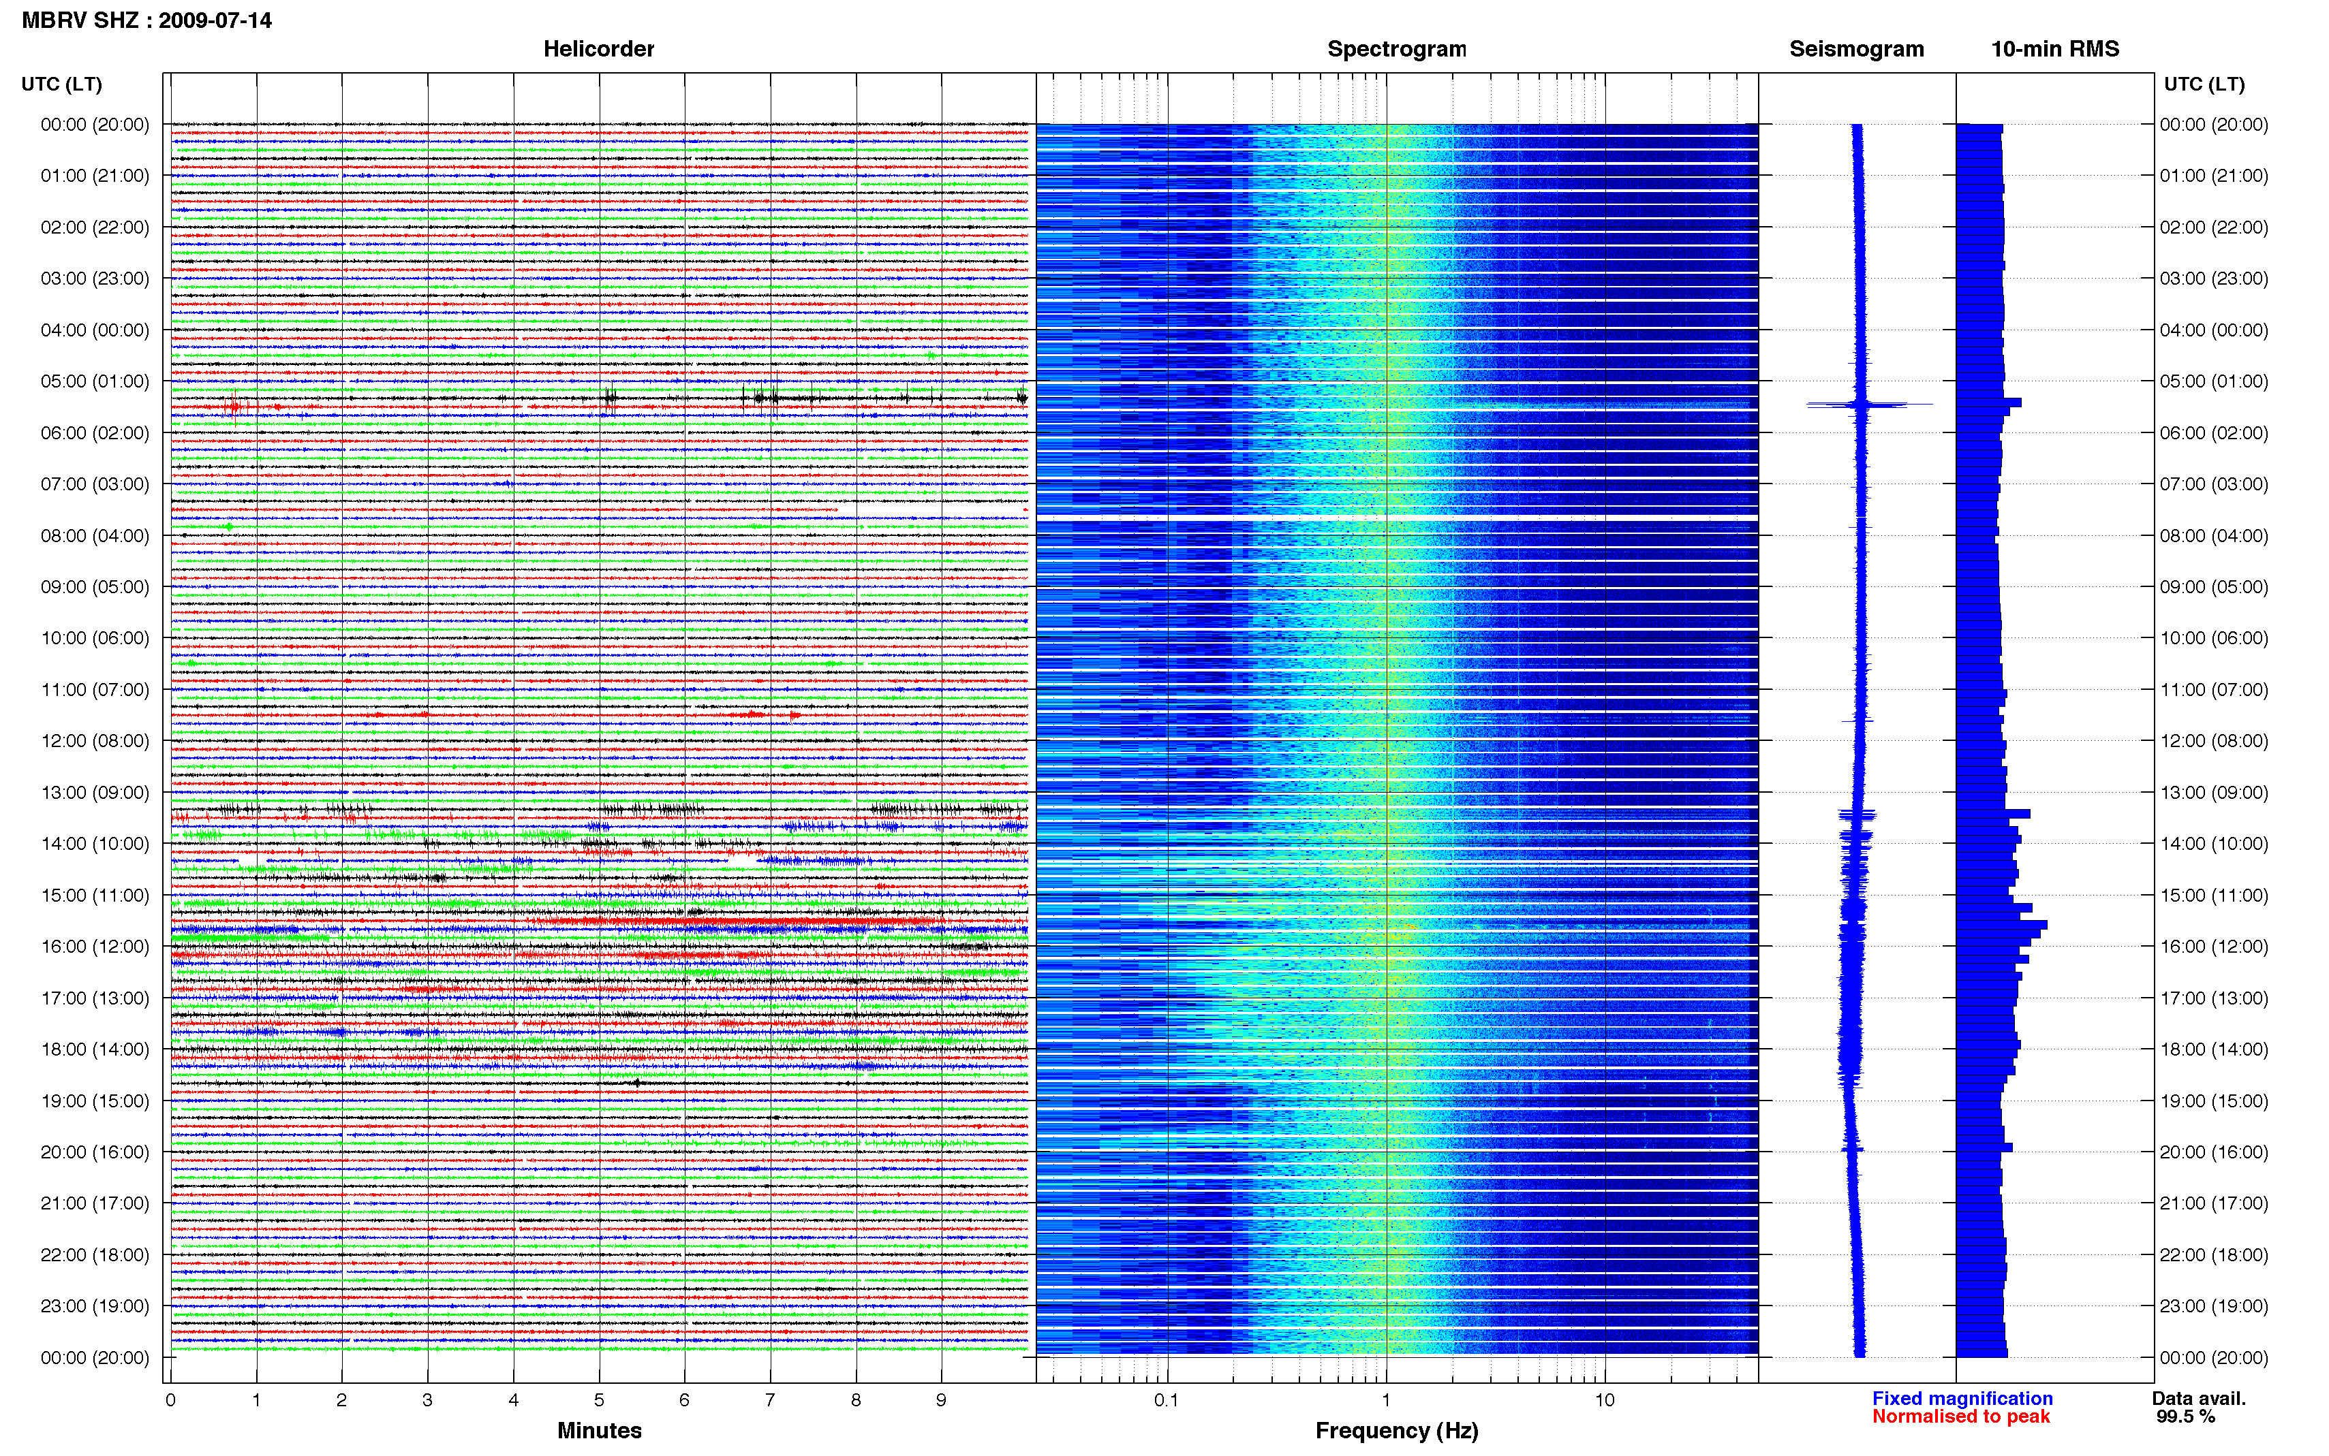Click the MBRV SHZ : 2009-07-14 title
Screen dimensions: 2329x1456
click(146, 20)
